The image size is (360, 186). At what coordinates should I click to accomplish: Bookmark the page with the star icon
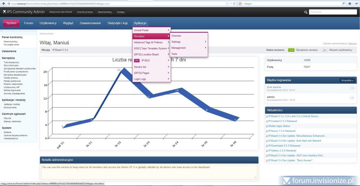coord(227,4)
